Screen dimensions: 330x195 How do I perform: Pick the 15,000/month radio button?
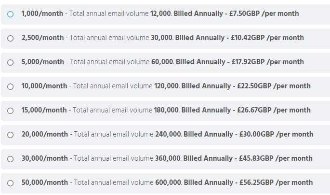10,111
